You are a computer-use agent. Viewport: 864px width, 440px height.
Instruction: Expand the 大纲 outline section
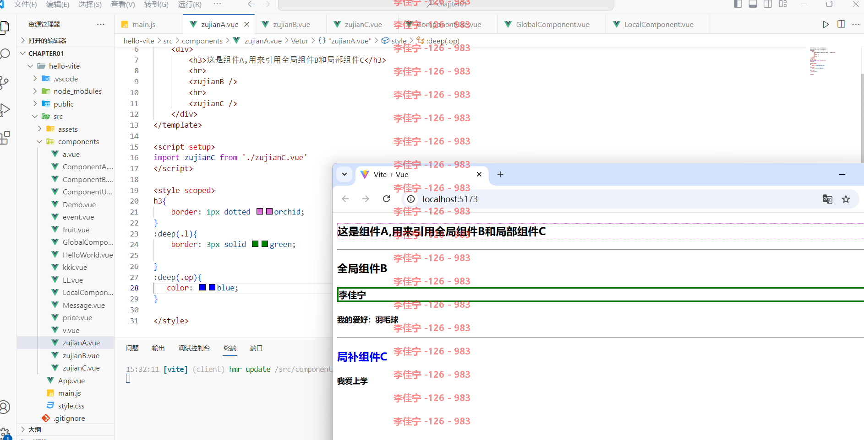coord(66,429)
